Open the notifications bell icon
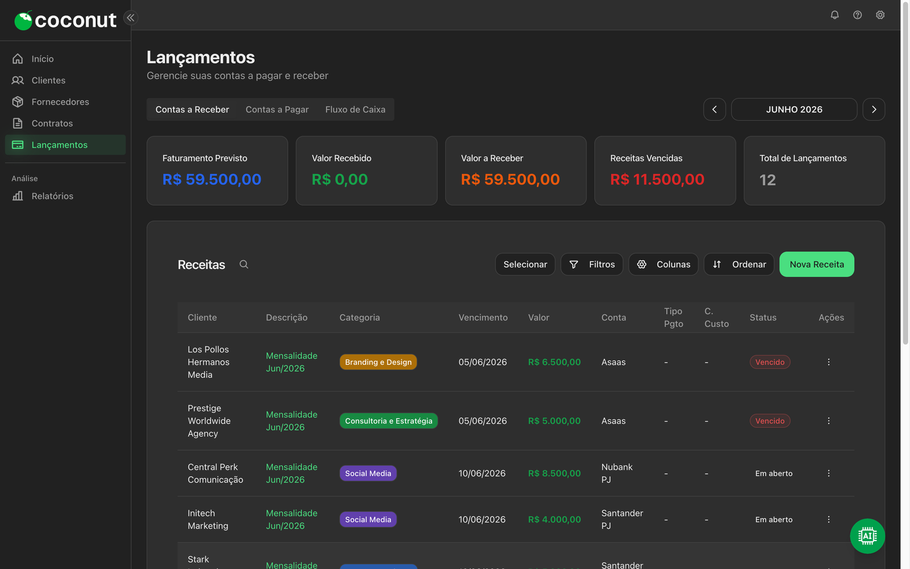Image resolution: width=910 pixels, height=569 pixels. 834,15
